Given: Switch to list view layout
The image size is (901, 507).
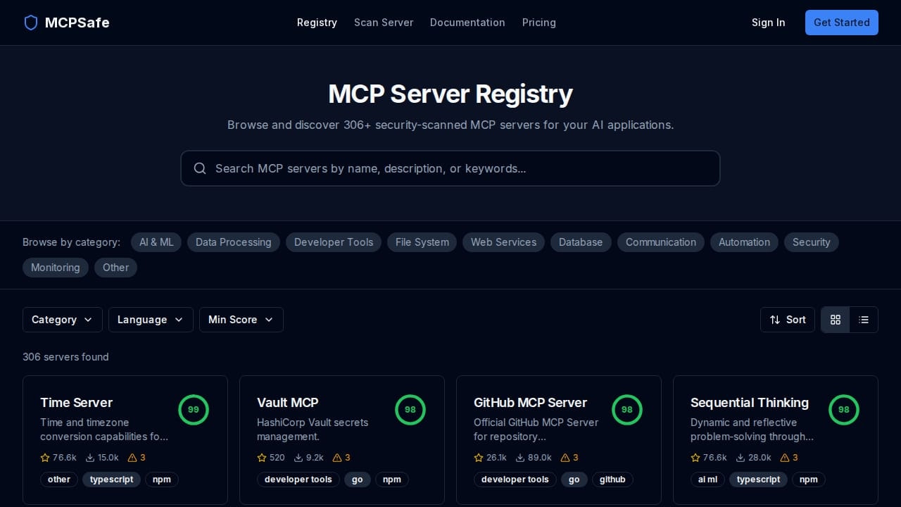Looking at the screenshot, I should (x=864, y=320).
